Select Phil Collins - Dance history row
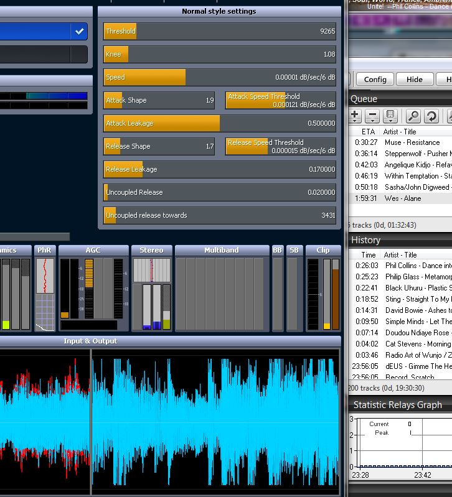Image resolution: width=452 pixels, height=497 pixels. (400, 266)
